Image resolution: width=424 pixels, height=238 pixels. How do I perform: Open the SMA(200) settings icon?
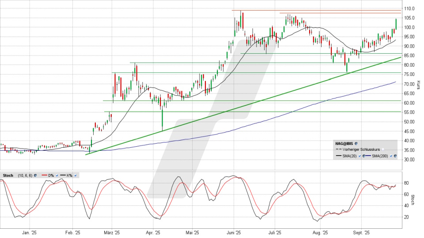395,156
